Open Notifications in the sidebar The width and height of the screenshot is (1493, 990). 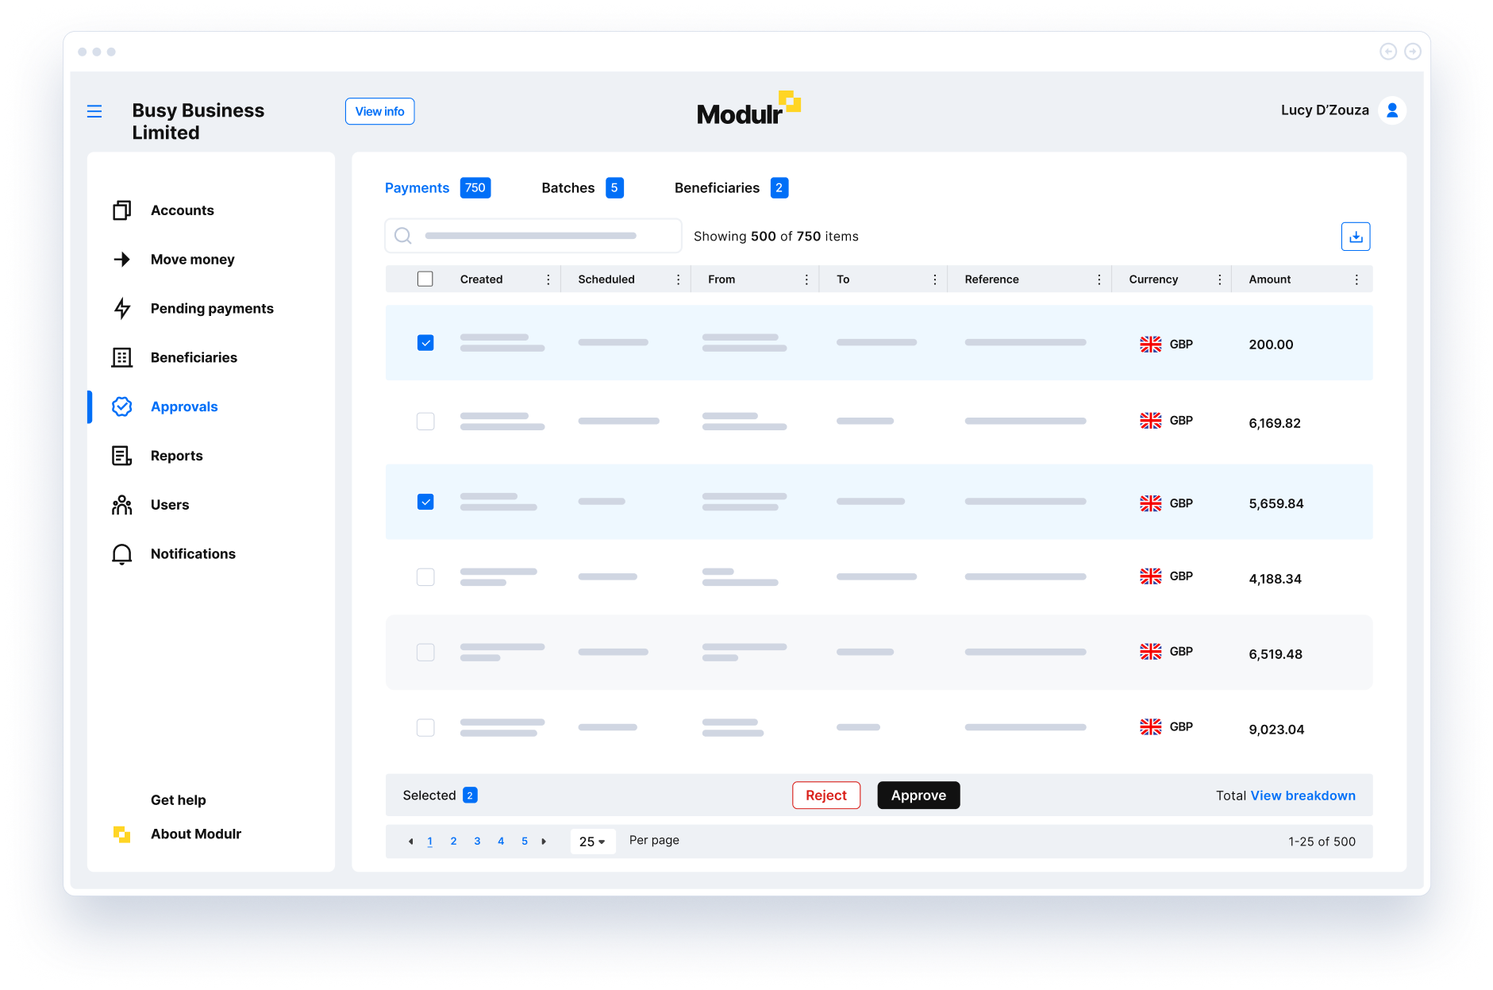[193, 554]
